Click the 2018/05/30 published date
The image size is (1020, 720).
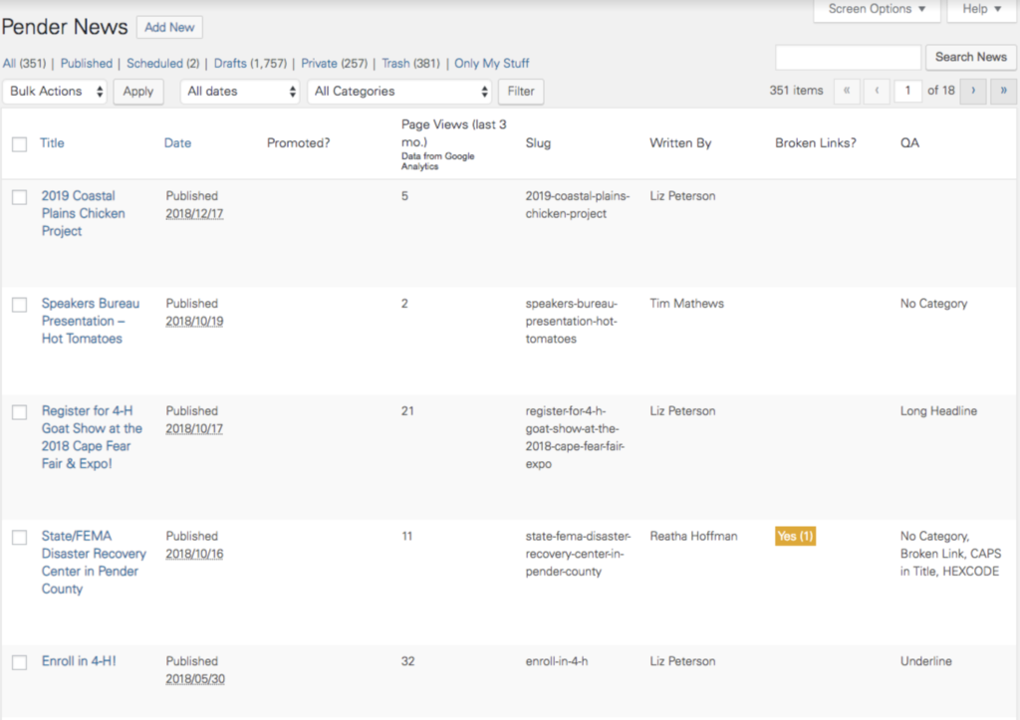pyautogui.click(x=195, y=678)
